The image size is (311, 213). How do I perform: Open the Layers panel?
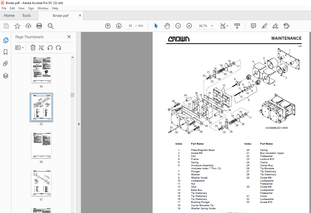pos(5,75)
